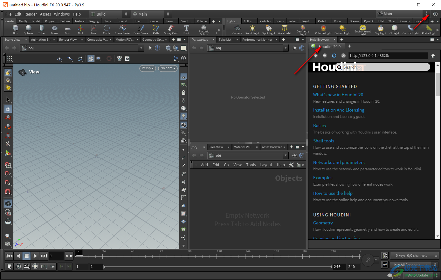Open the Spray Paint tool

(171, 30)
